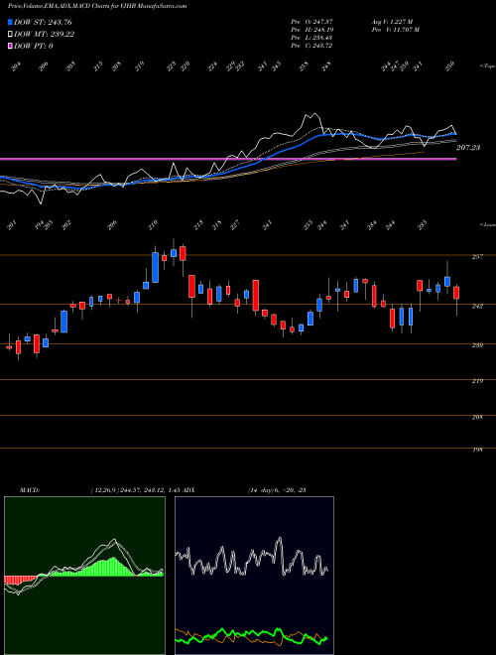Open the green MACD histogram panel
The width and height of the screenshot is (496, 655).
(x=84, y=576)
